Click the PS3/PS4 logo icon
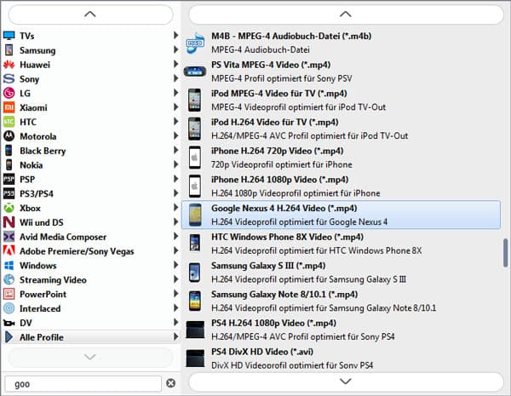Image resolution: width=511 pixels, height=396 pixels. click(9, 193)
